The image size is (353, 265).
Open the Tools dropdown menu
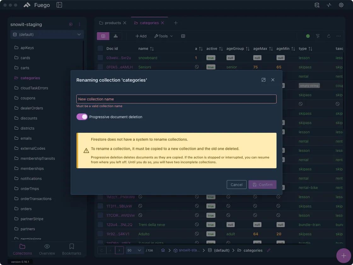click(x=164, y=36)
